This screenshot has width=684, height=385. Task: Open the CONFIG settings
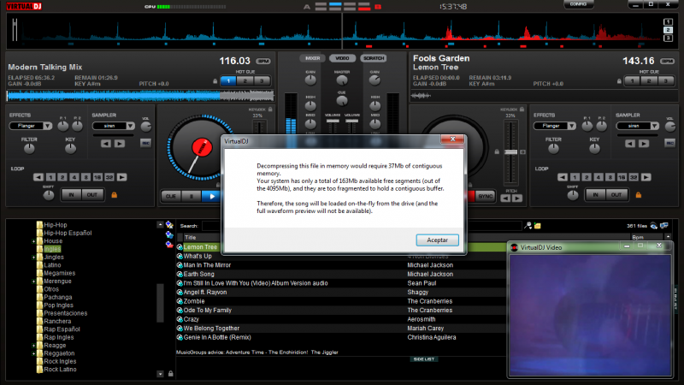pyautogui.click(x=579, y=4)
